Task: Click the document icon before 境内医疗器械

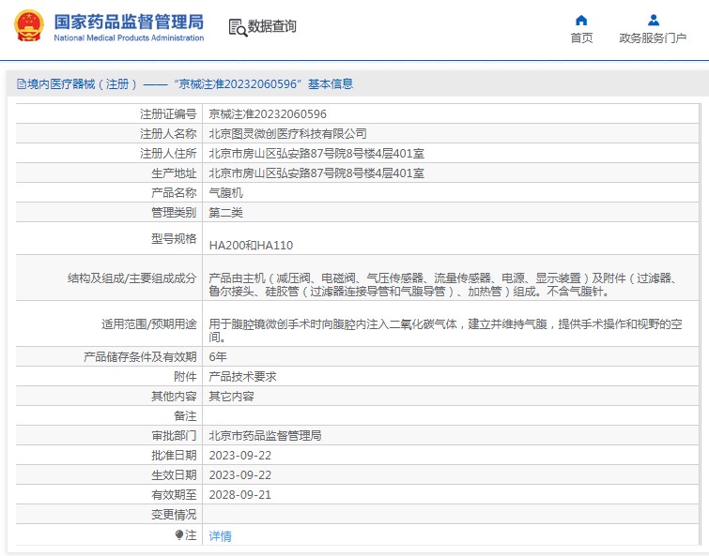Action: [x=21, y=84]
